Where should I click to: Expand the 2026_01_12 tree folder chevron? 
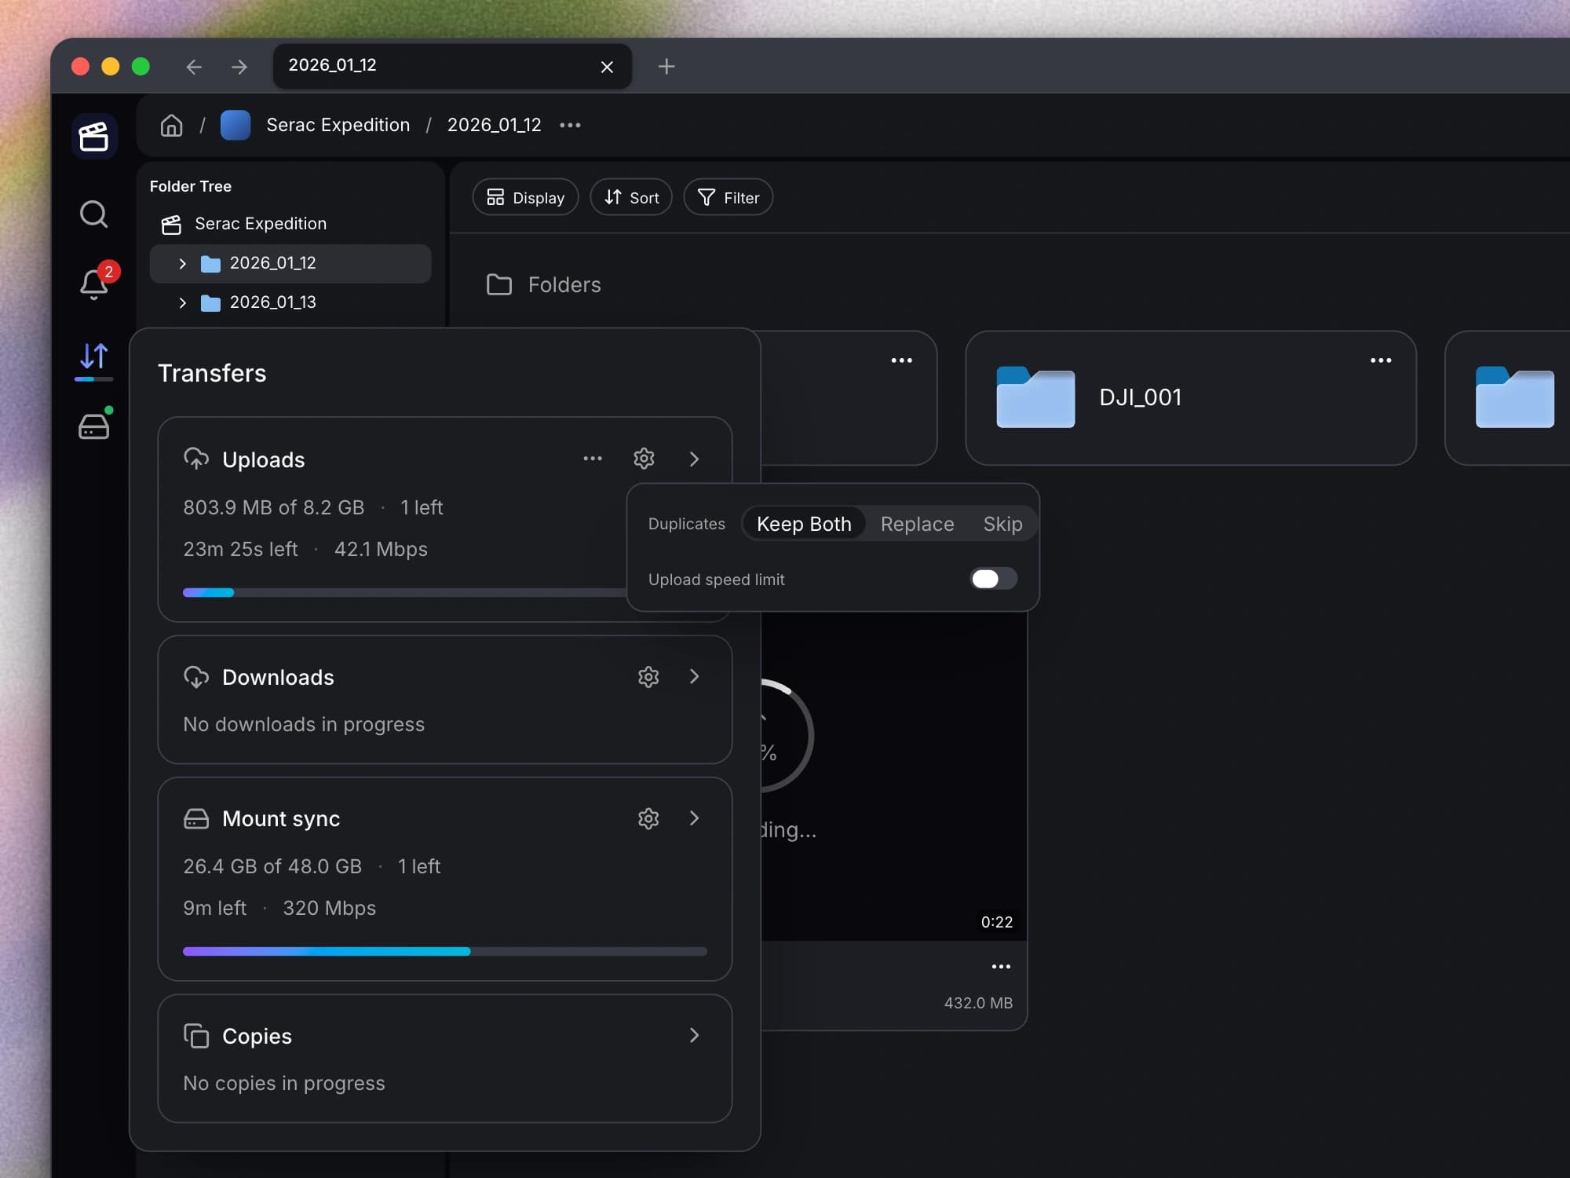point(182,264)
